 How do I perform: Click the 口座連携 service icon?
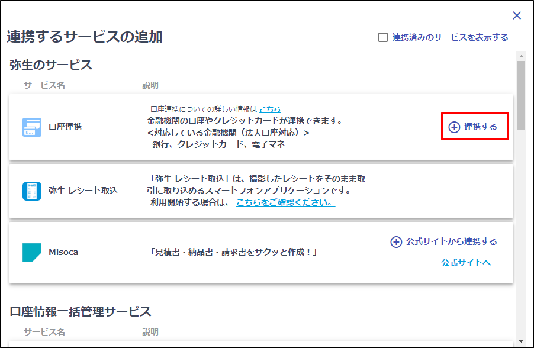pyautogui.click(x=32, y=127)
